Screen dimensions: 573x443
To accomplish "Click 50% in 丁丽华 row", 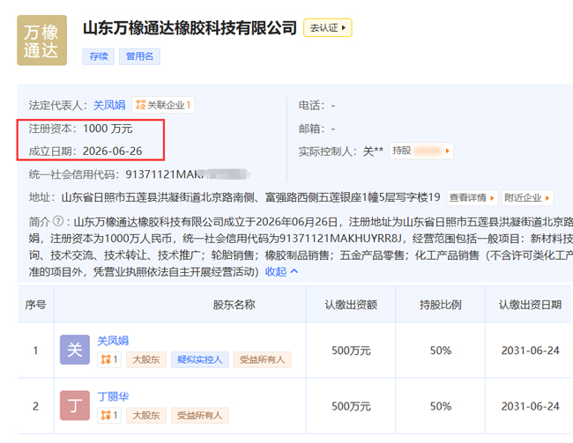I will 441,407.
